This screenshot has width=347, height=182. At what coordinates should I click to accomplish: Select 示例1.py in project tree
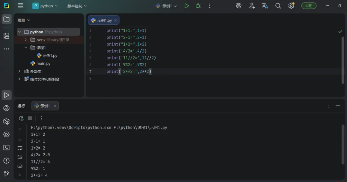pyautogui.click(x=47, y=56)
